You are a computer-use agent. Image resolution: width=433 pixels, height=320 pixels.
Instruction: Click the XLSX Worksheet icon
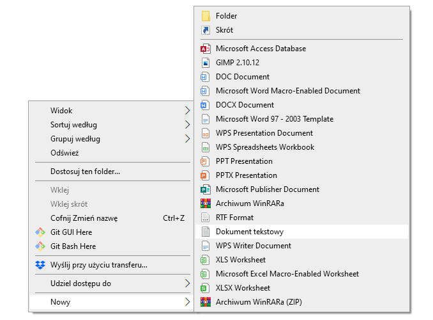pyautogui.click(x=205, y=288)
